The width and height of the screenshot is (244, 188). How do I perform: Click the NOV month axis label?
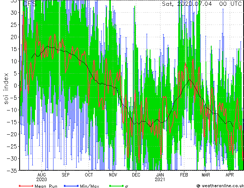(x=113, y=175)
